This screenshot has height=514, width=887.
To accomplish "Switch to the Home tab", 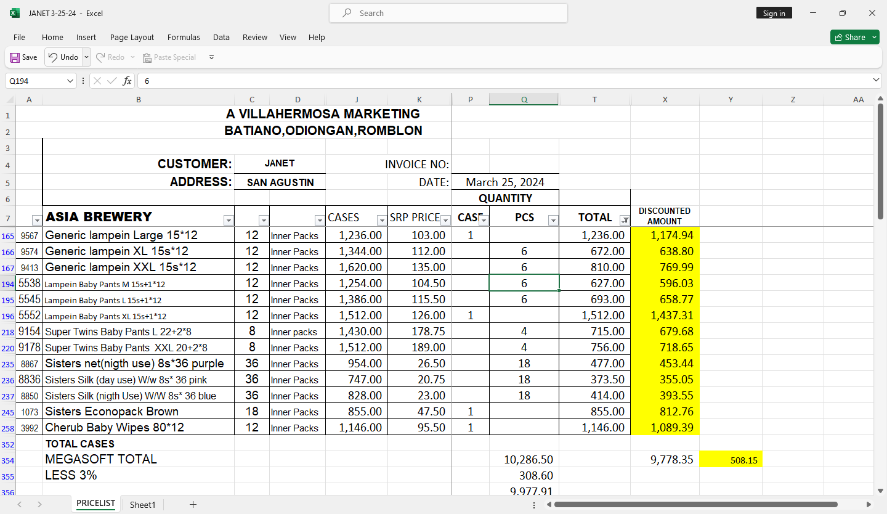I will click(52, 38).
